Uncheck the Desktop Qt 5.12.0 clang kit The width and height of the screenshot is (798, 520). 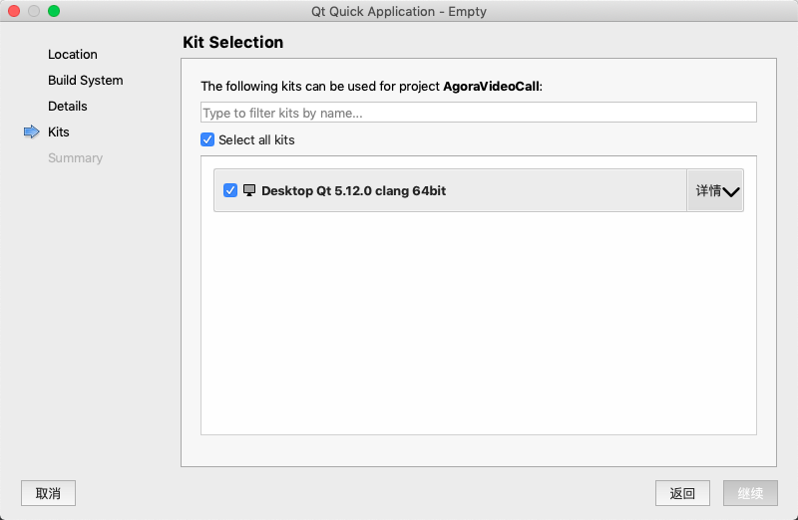pos(230,190)
